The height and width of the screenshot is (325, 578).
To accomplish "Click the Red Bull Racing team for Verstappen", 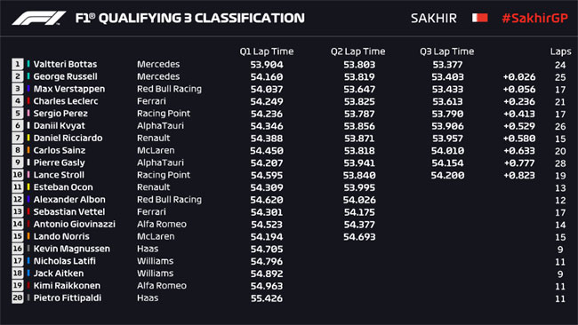I will click(169, 89).
